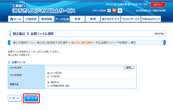Select カンマ区切り file format
The image size is (173, 110).
point(48,73)
